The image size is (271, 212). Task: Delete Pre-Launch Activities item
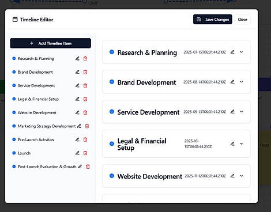click(x=85, y=139)
